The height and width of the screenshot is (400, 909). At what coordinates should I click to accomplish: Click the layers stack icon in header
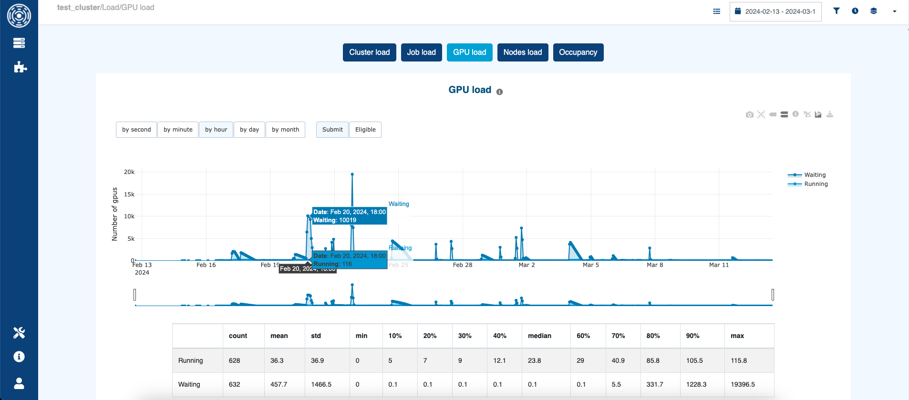click(873, 11)
